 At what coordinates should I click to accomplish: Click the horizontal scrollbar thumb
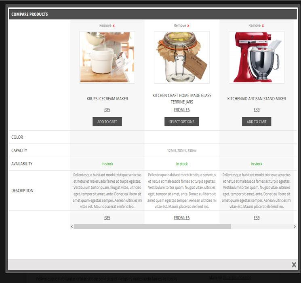coord(152,226)
